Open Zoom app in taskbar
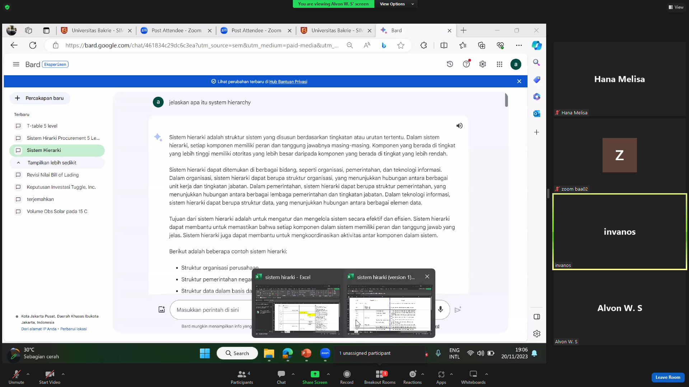Screen dimensions: 689x387 pyautogui.click(x=325, y=353)
